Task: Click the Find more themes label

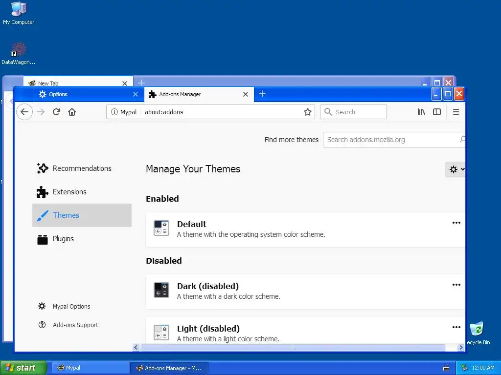Action: click(x=292, y=140)
